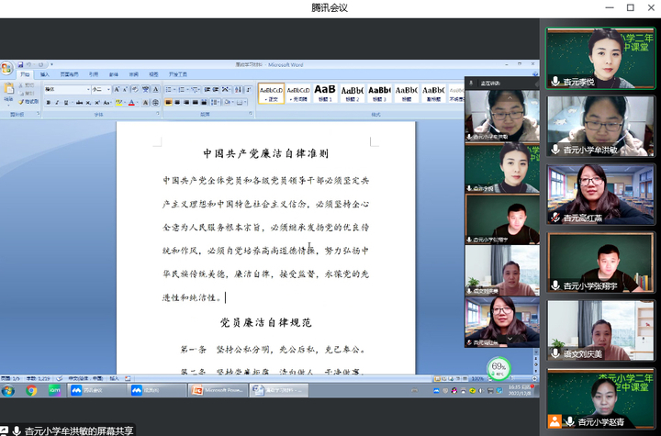Select the 语文刘庆美 video thumbnail in right panel
Viewport: 661px width, 436px height.
point(600,330)
